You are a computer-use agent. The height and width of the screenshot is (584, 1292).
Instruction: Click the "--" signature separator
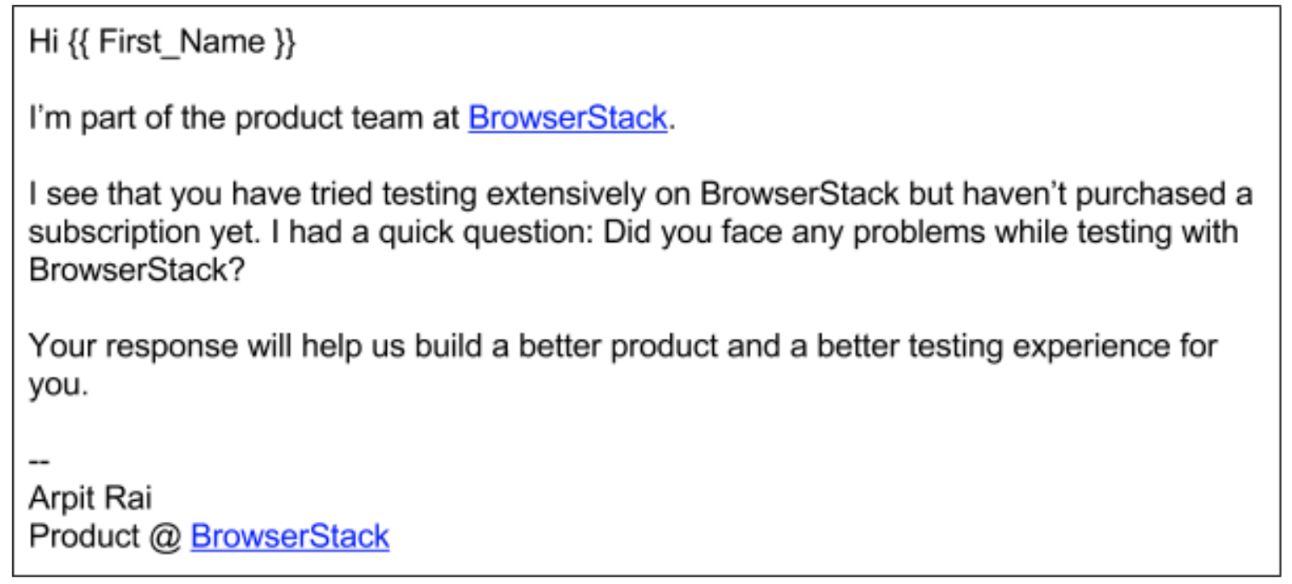tap(40, 461)
